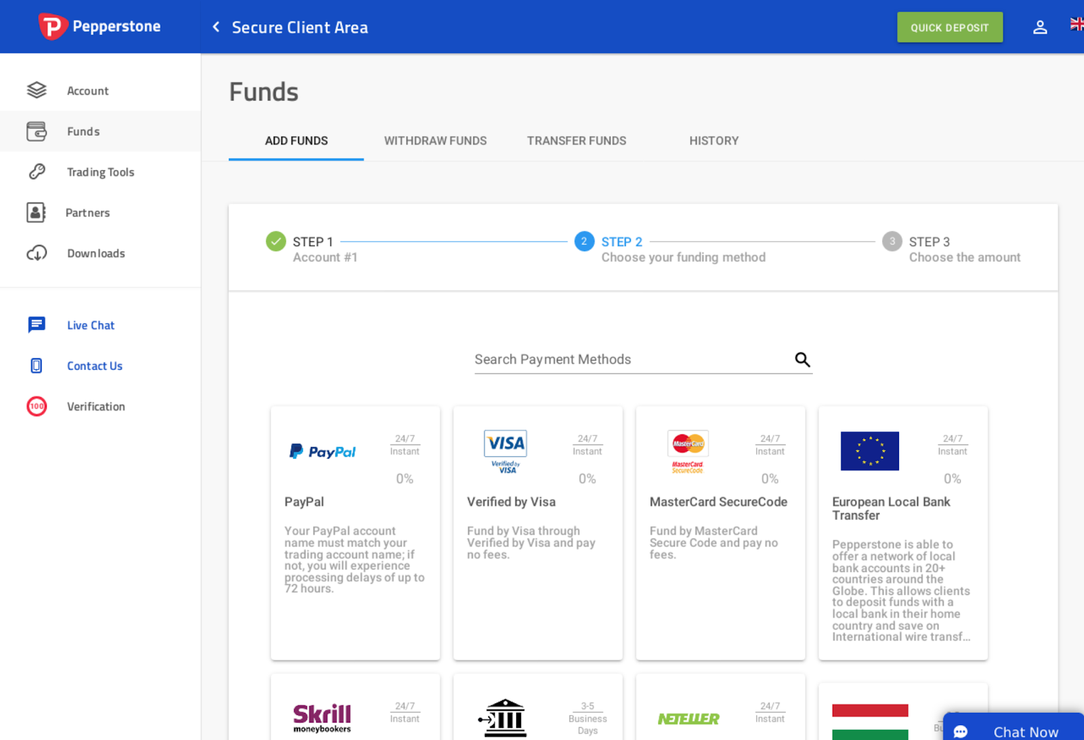Click the MasterCard SecureCode logo
This screenshot has width=1084, height=740.
pos(688,451)
